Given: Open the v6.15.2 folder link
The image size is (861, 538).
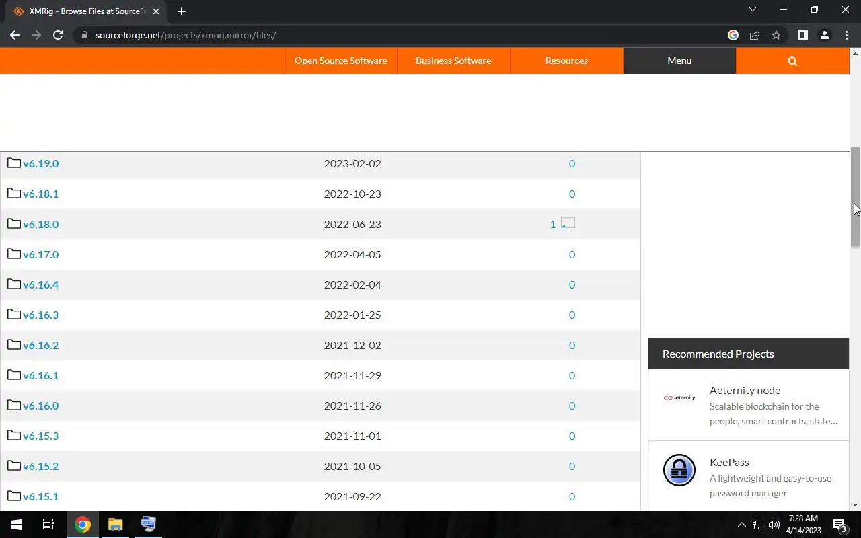Looking at the screenshot, I should (40, 466).
